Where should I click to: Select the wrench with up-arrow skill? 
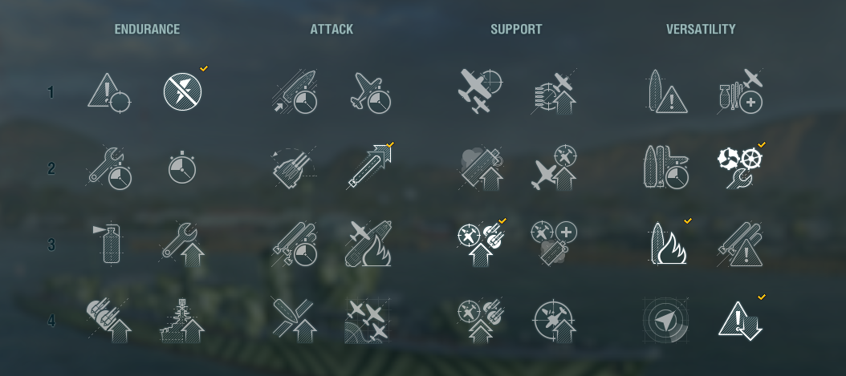pos(182,245)
